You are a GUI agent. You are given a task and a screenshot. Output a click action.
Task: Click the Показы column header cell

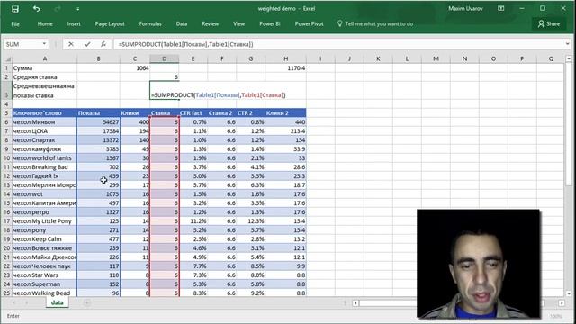click(x=98, y=113)
